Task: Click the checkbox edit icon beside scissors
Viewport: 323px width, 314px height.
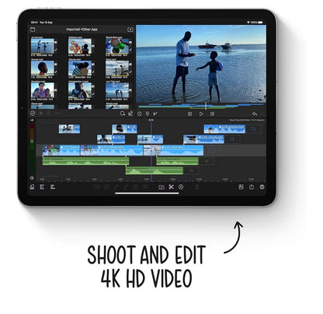Action: point(161,187)
